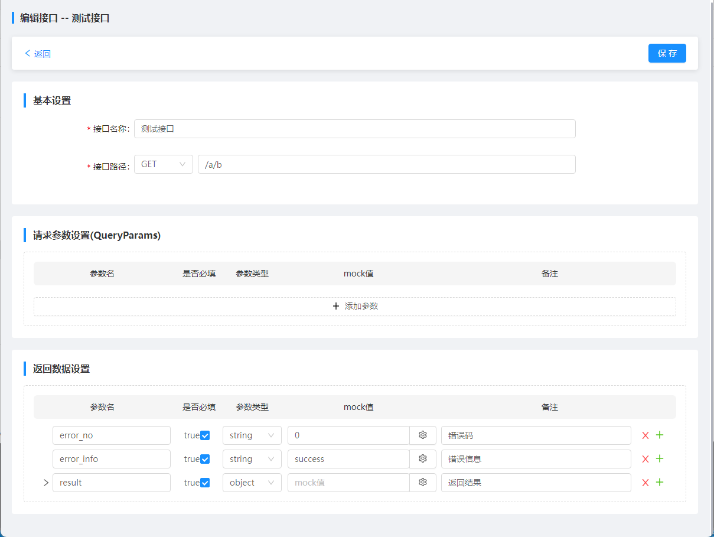Click the 添加参数 add parameter button
The height and width of the screenshot is (537, 714).
click(355, 306)
